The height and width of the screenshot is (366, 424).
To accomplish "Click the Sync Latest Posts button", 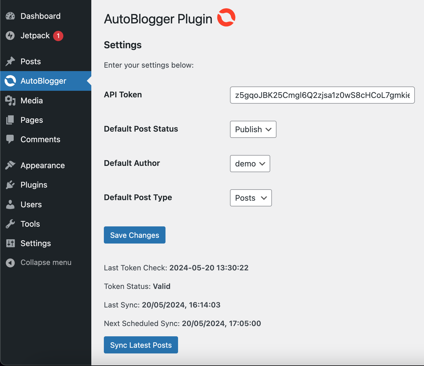I will pyautogui.click(x=141, y=345).
